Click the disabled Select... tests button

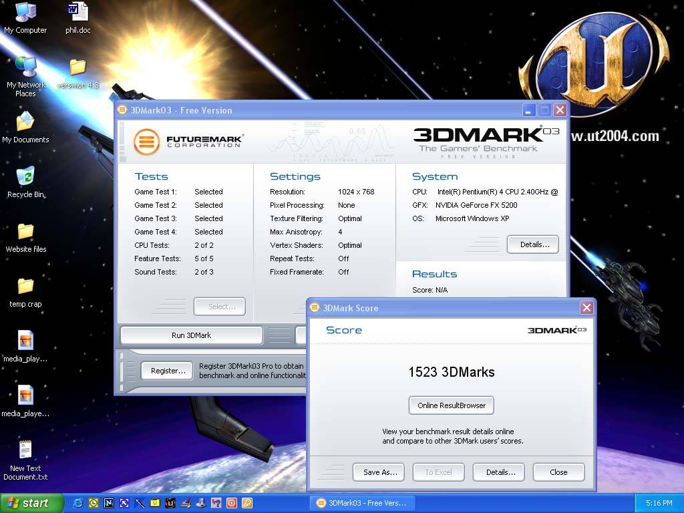[220, 307]
